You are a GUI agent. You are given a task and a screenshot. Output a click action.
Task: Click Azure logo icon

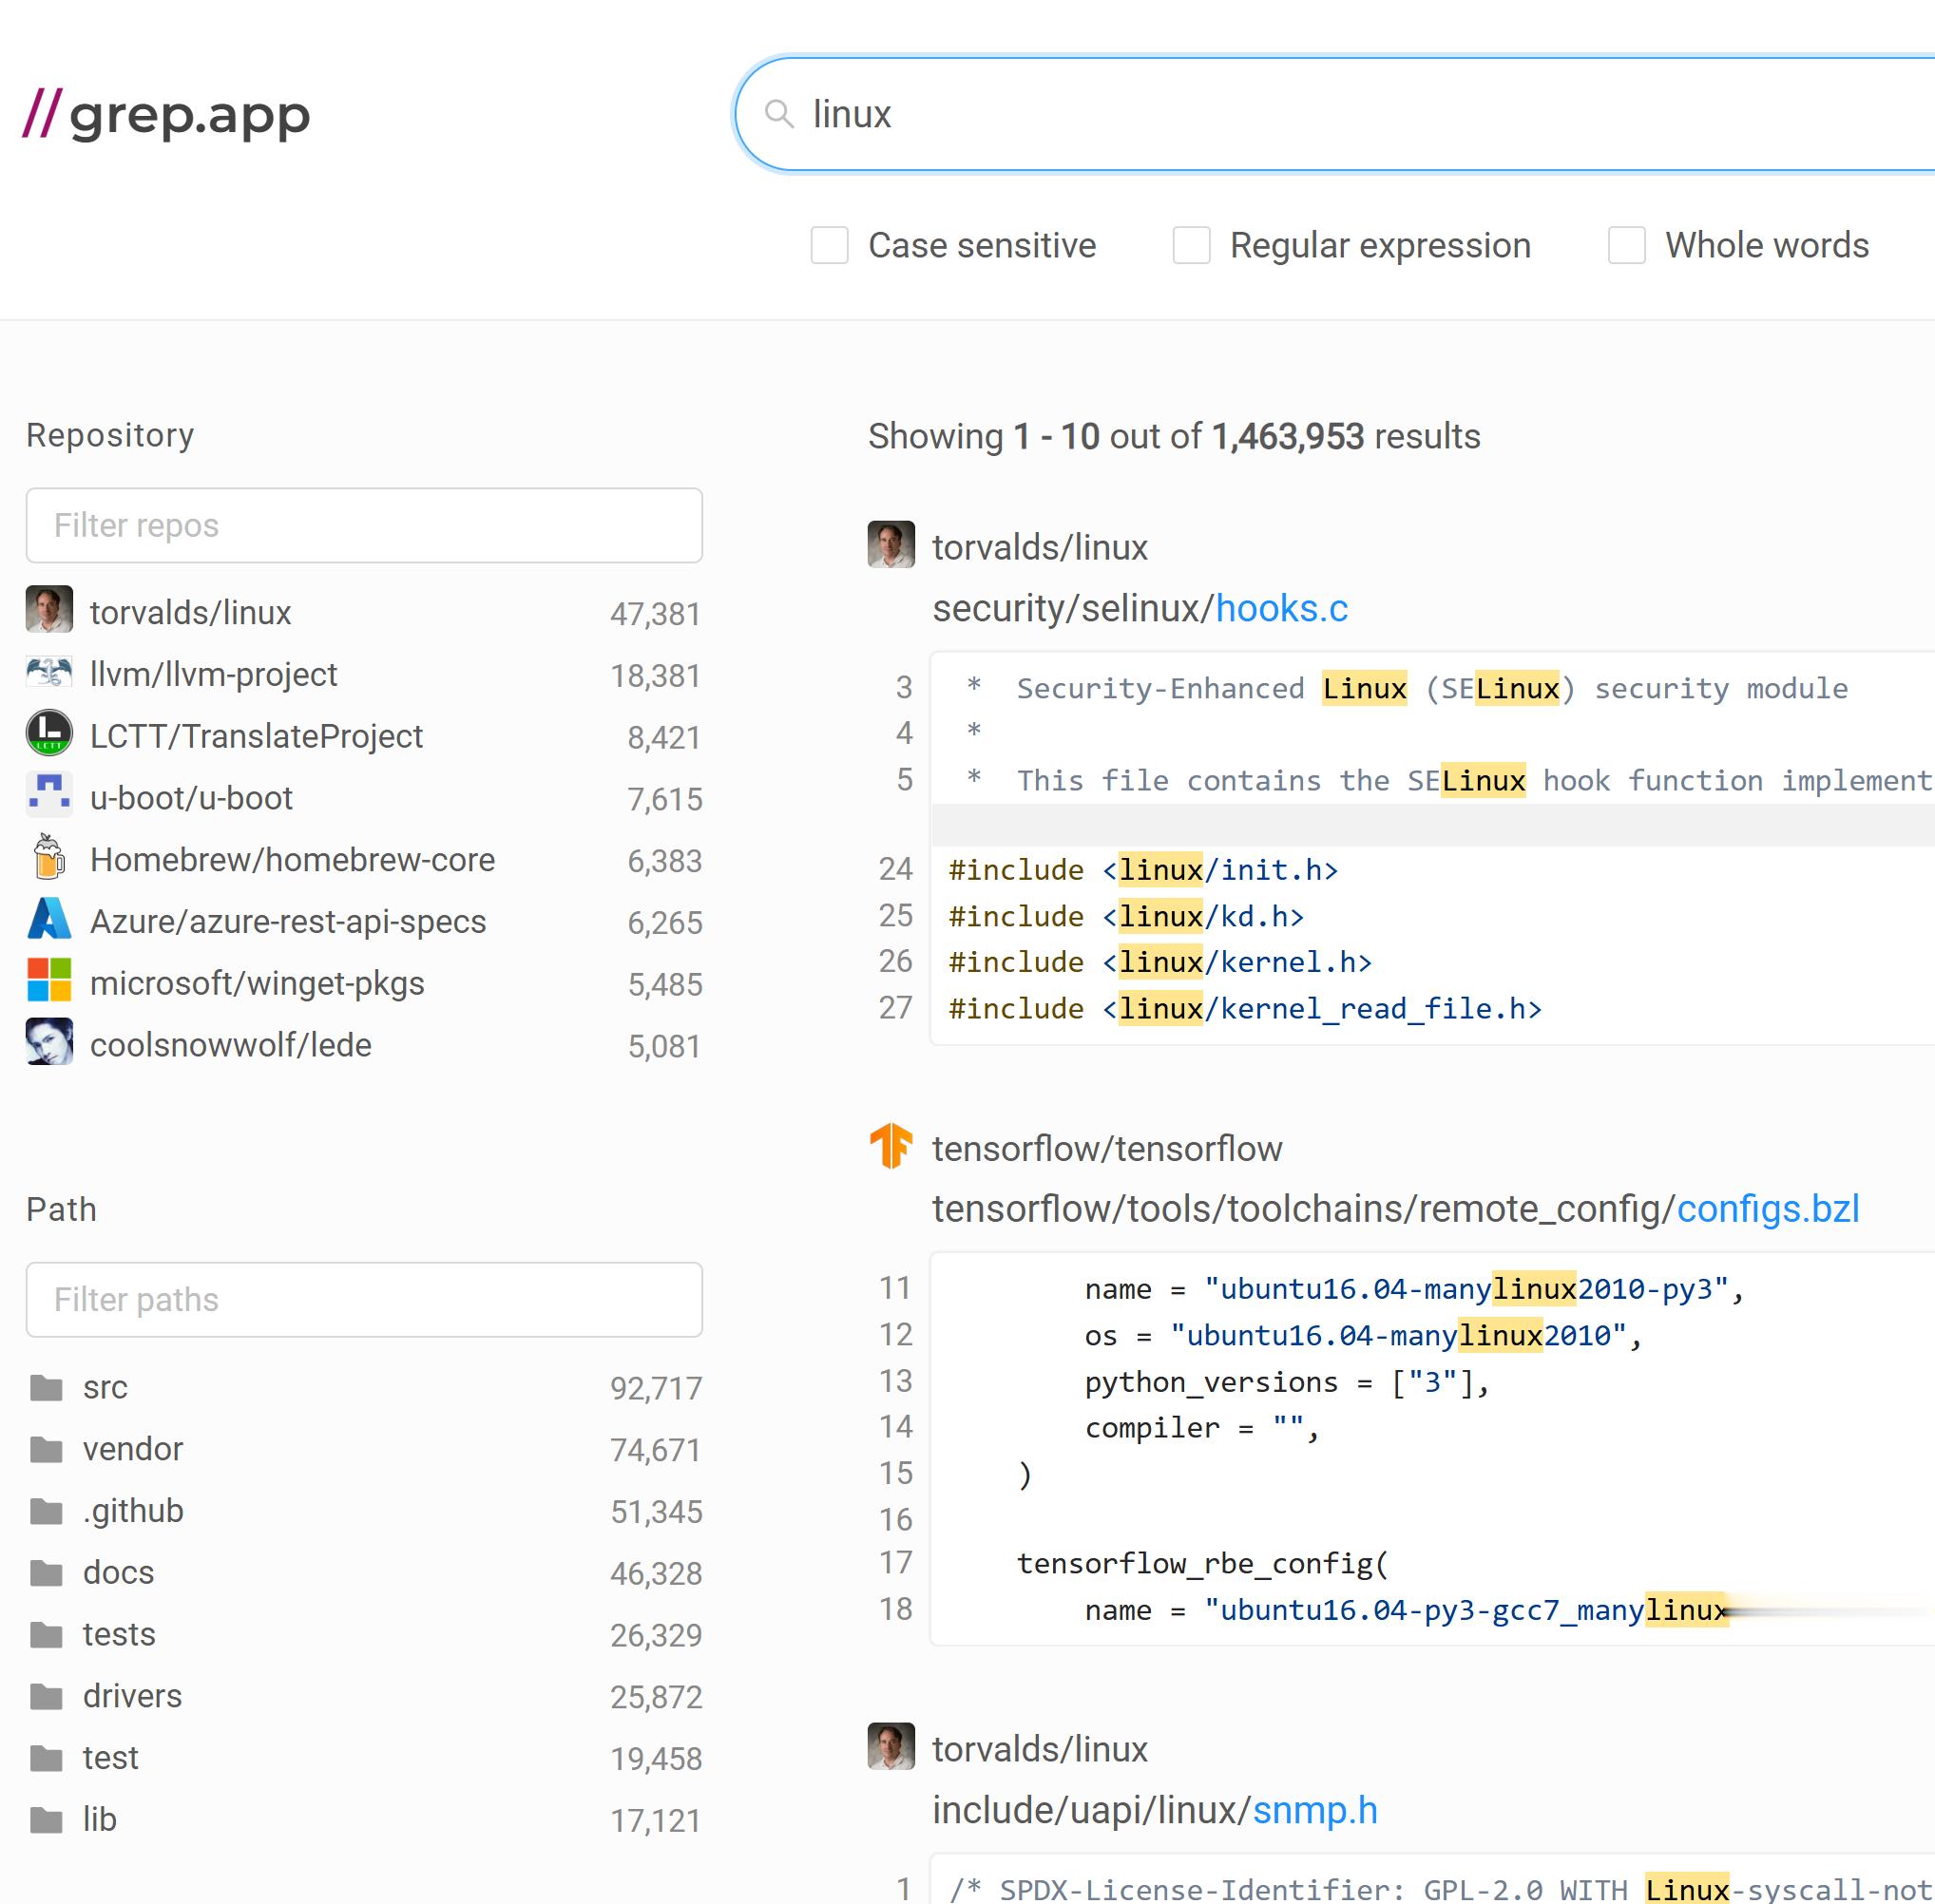[x=49, y=919]
